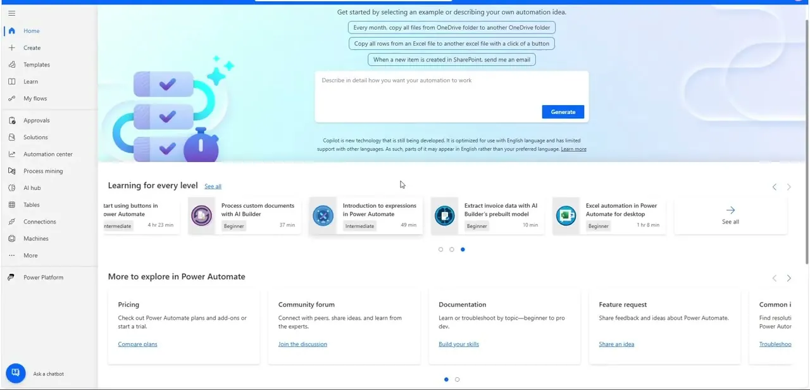Click invoice data course thumbnail
The image size is (810, 390).
445,216
